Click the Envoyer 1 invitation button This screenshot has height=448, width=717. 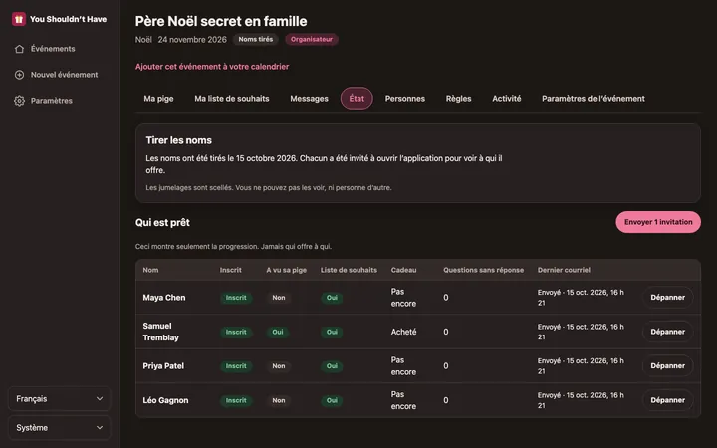point(658,222)
